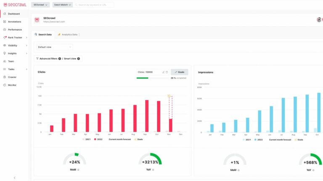Click the Crawler icon in the sidebar
The height and width of the screenshot is (181, 323).
(4, 77)
